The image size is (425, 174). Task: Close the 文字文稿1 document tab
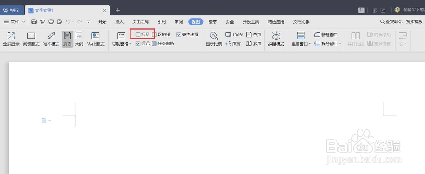(105, 10)
